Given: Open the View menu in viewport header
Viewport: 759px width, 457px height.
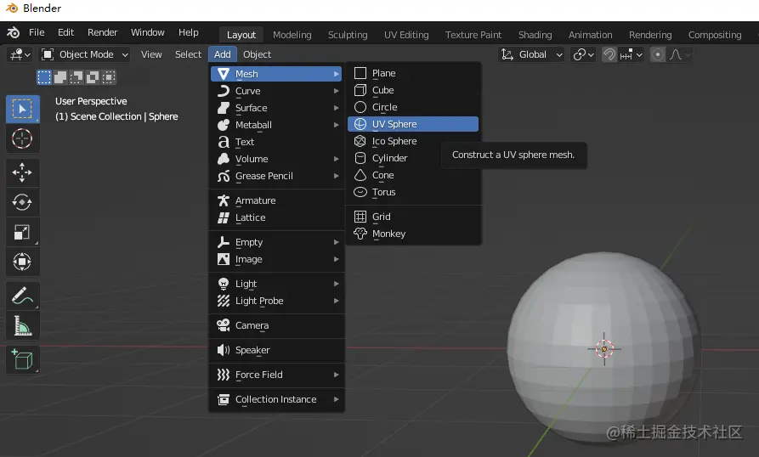Looking at the screenshot, I should (x=151, y=54).
